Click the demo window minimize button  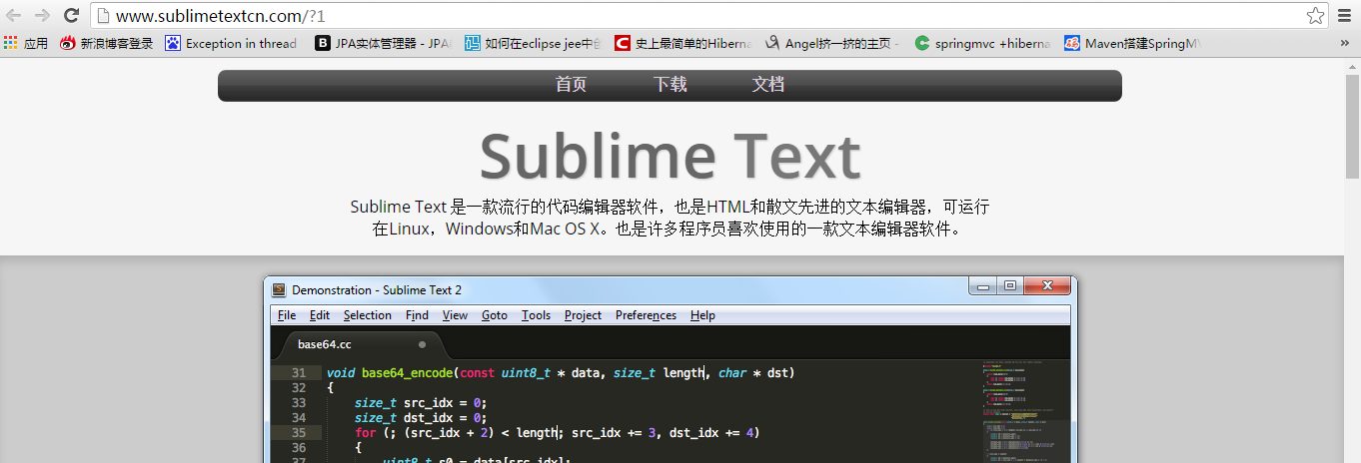tap(983, 285)
